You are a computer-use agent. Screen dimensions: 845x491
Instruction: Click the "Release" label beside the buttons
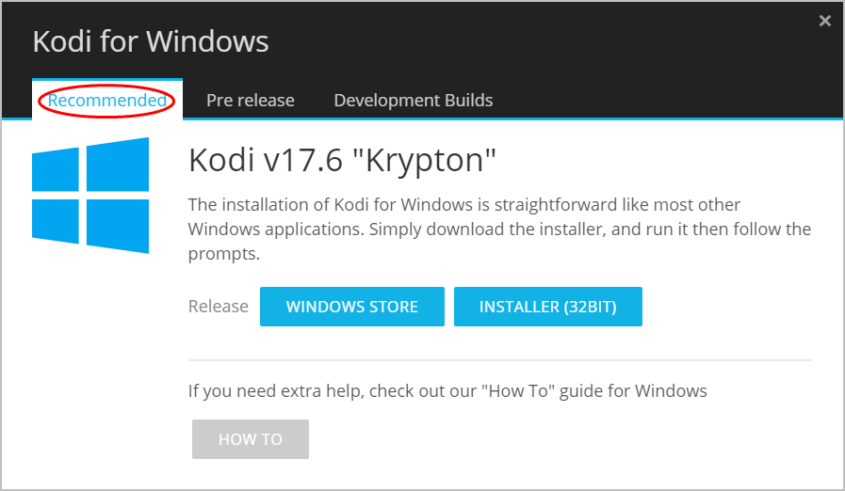tap(219, 307)
